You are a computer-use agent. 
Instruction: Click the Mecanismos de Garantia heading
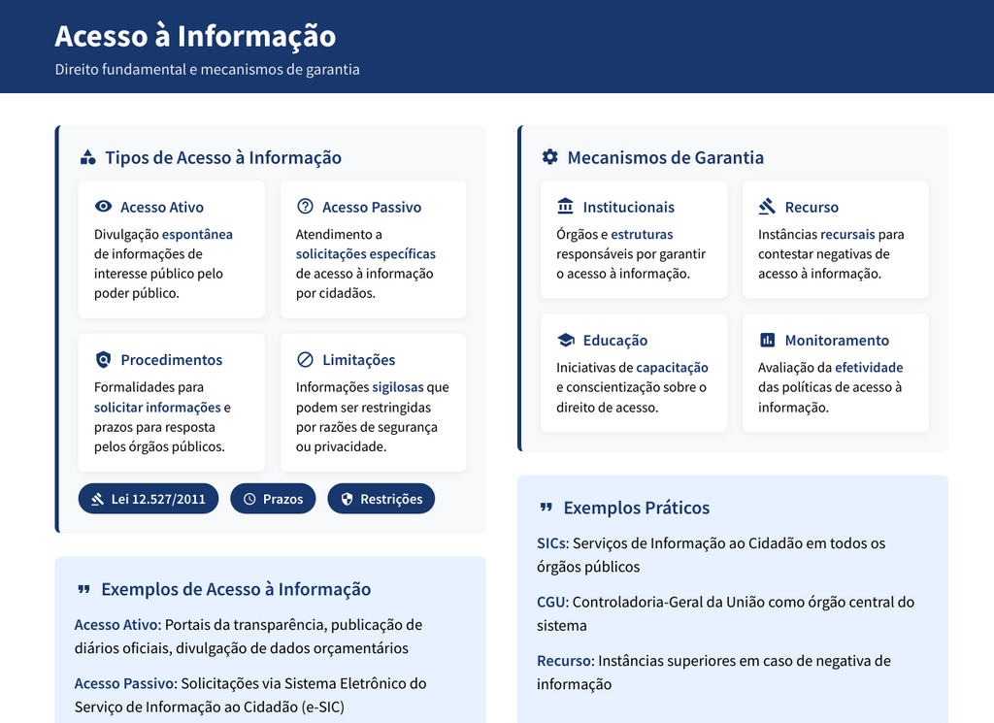tap(665, 157)
